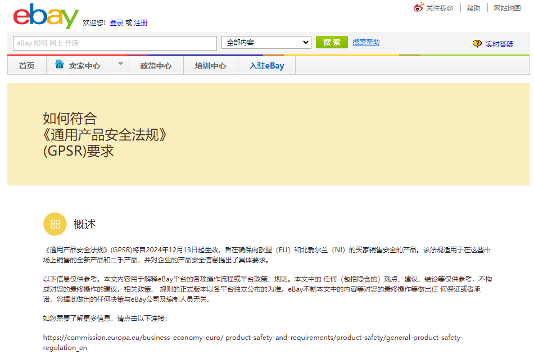Viewport: 534px width, 359px height.
Task: Switch to the 首页 tab
Action: 26,65
